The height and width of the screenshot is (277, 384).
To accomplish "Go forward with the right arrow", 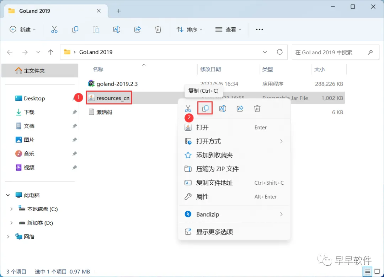I will point(25,52).
